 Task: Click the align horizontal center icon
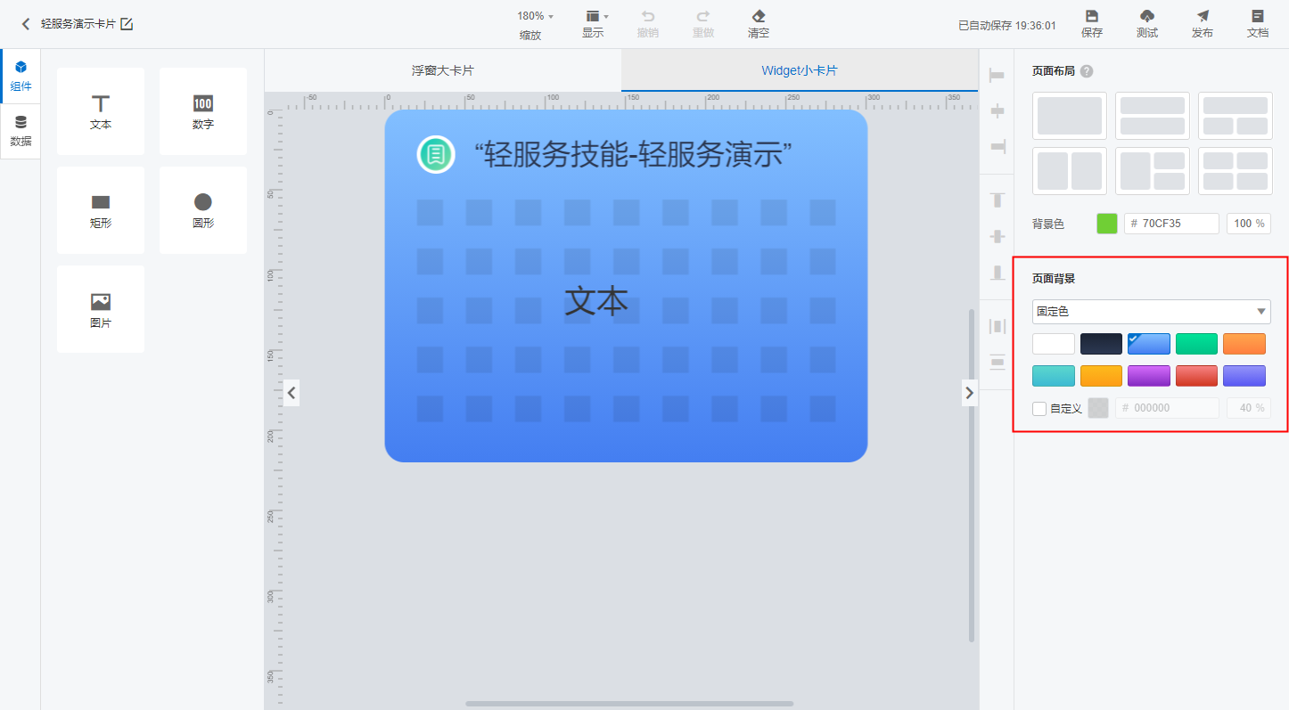click(x=997, y=111)
